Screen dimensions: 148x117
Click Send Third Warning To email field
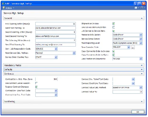[x=55, y=45]
